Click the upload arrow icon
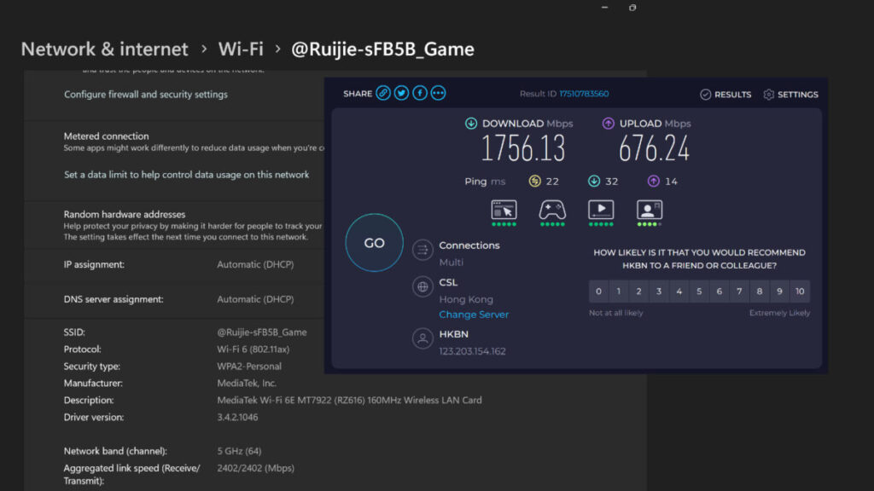 tap(608, 123)
